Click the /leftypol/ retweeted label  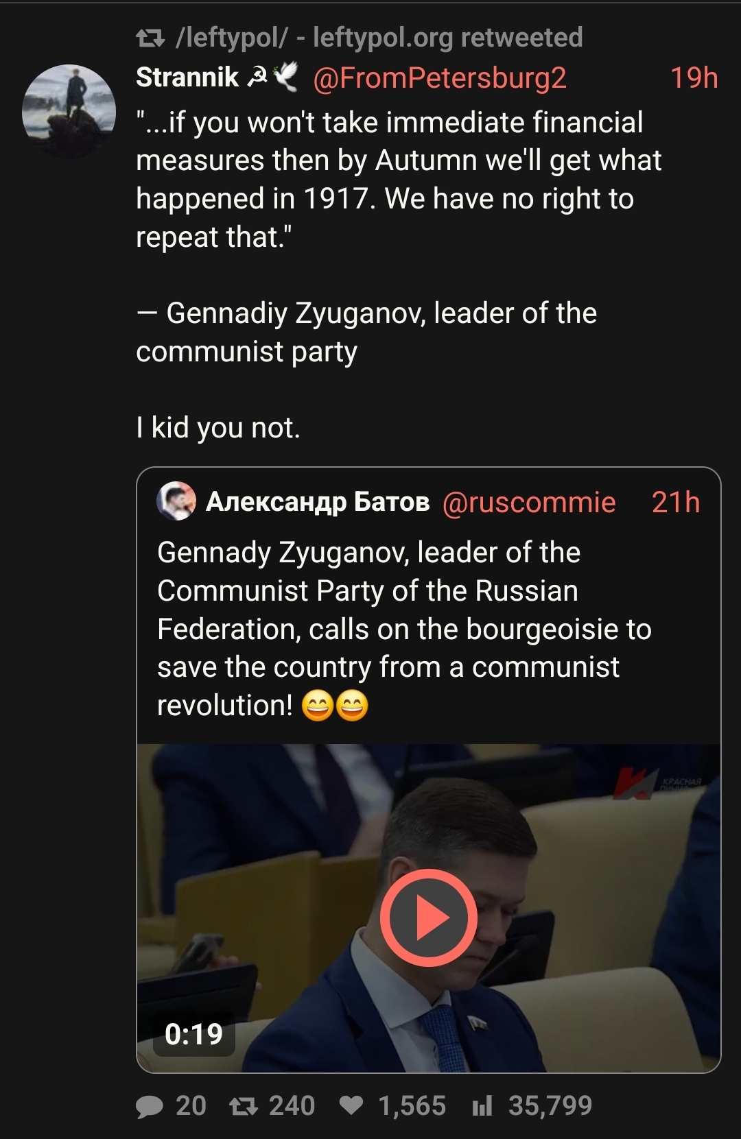coord(379,38)
